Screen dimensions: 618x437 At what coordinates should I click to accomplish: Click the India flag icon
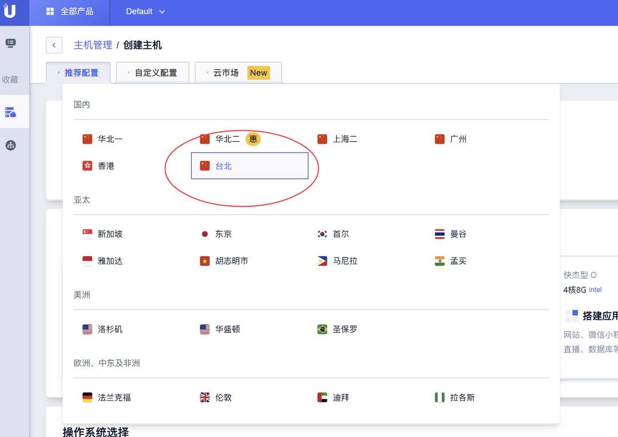439,261
